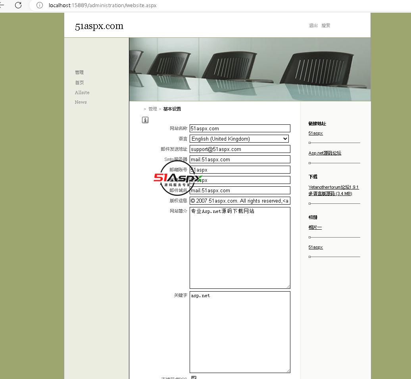Click the 下载 section heading
This screenshot has height=379, width=411.
[313, 177]
